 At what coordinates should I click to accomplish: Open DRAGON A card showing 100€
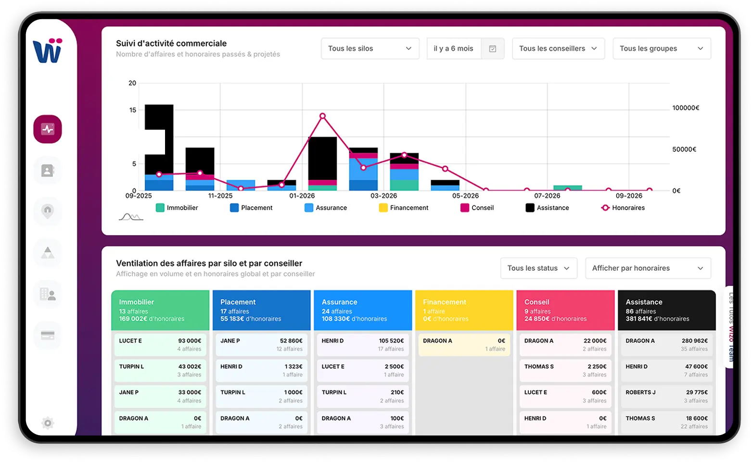click(363, 423)
